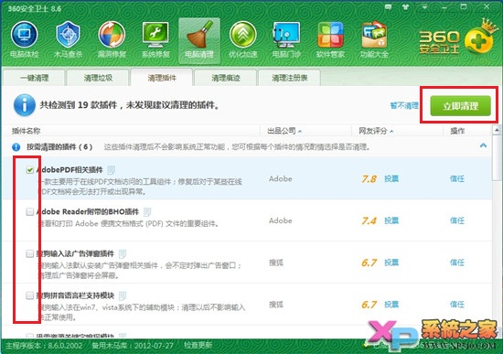Select the 清理插件 tab
Viewport: 503px width, 354px height.
(162, 78)
